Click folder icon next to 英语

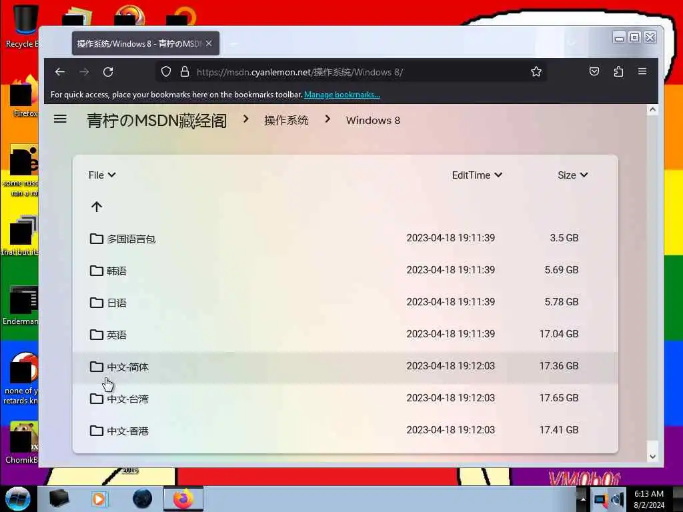click(x=96, y=335)
